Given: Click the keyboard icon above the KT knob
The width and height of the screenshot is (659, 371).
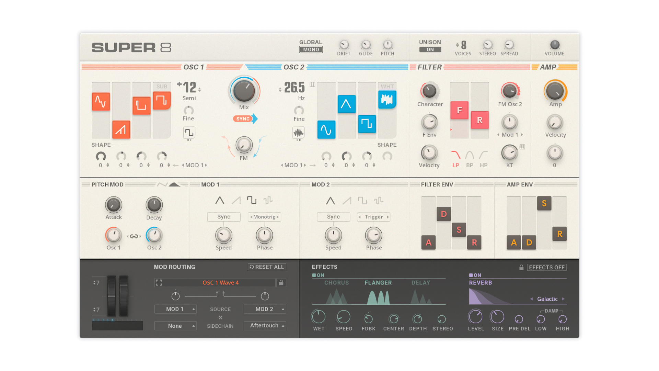Looking at the screenshot, I should (x=522, y=147).
